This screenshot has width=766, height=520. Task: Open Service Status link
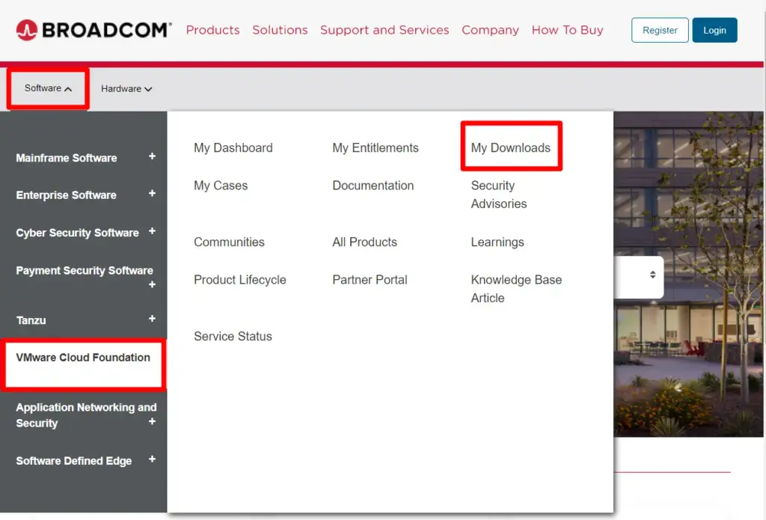click(x=233, y=336)
